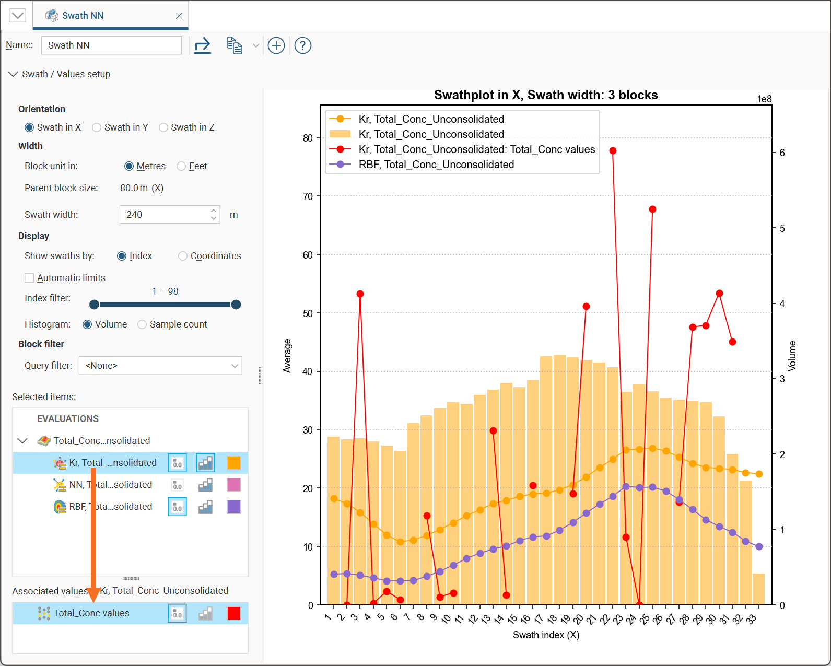Enable the Automatic limits checkbox

pyautogui.click(x=30, y=278)
